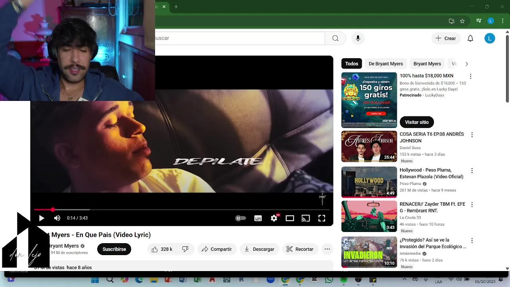This screenshot has width=510, height=287.
Task: Start voice search with the microphone
Action: tap(358, 38)
